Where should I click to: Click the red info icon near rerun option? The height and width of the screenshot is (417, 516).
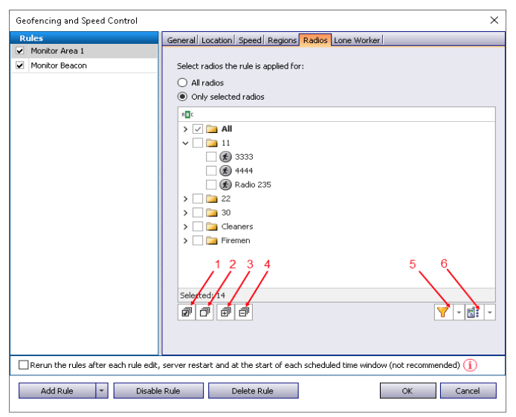(470, 365)
